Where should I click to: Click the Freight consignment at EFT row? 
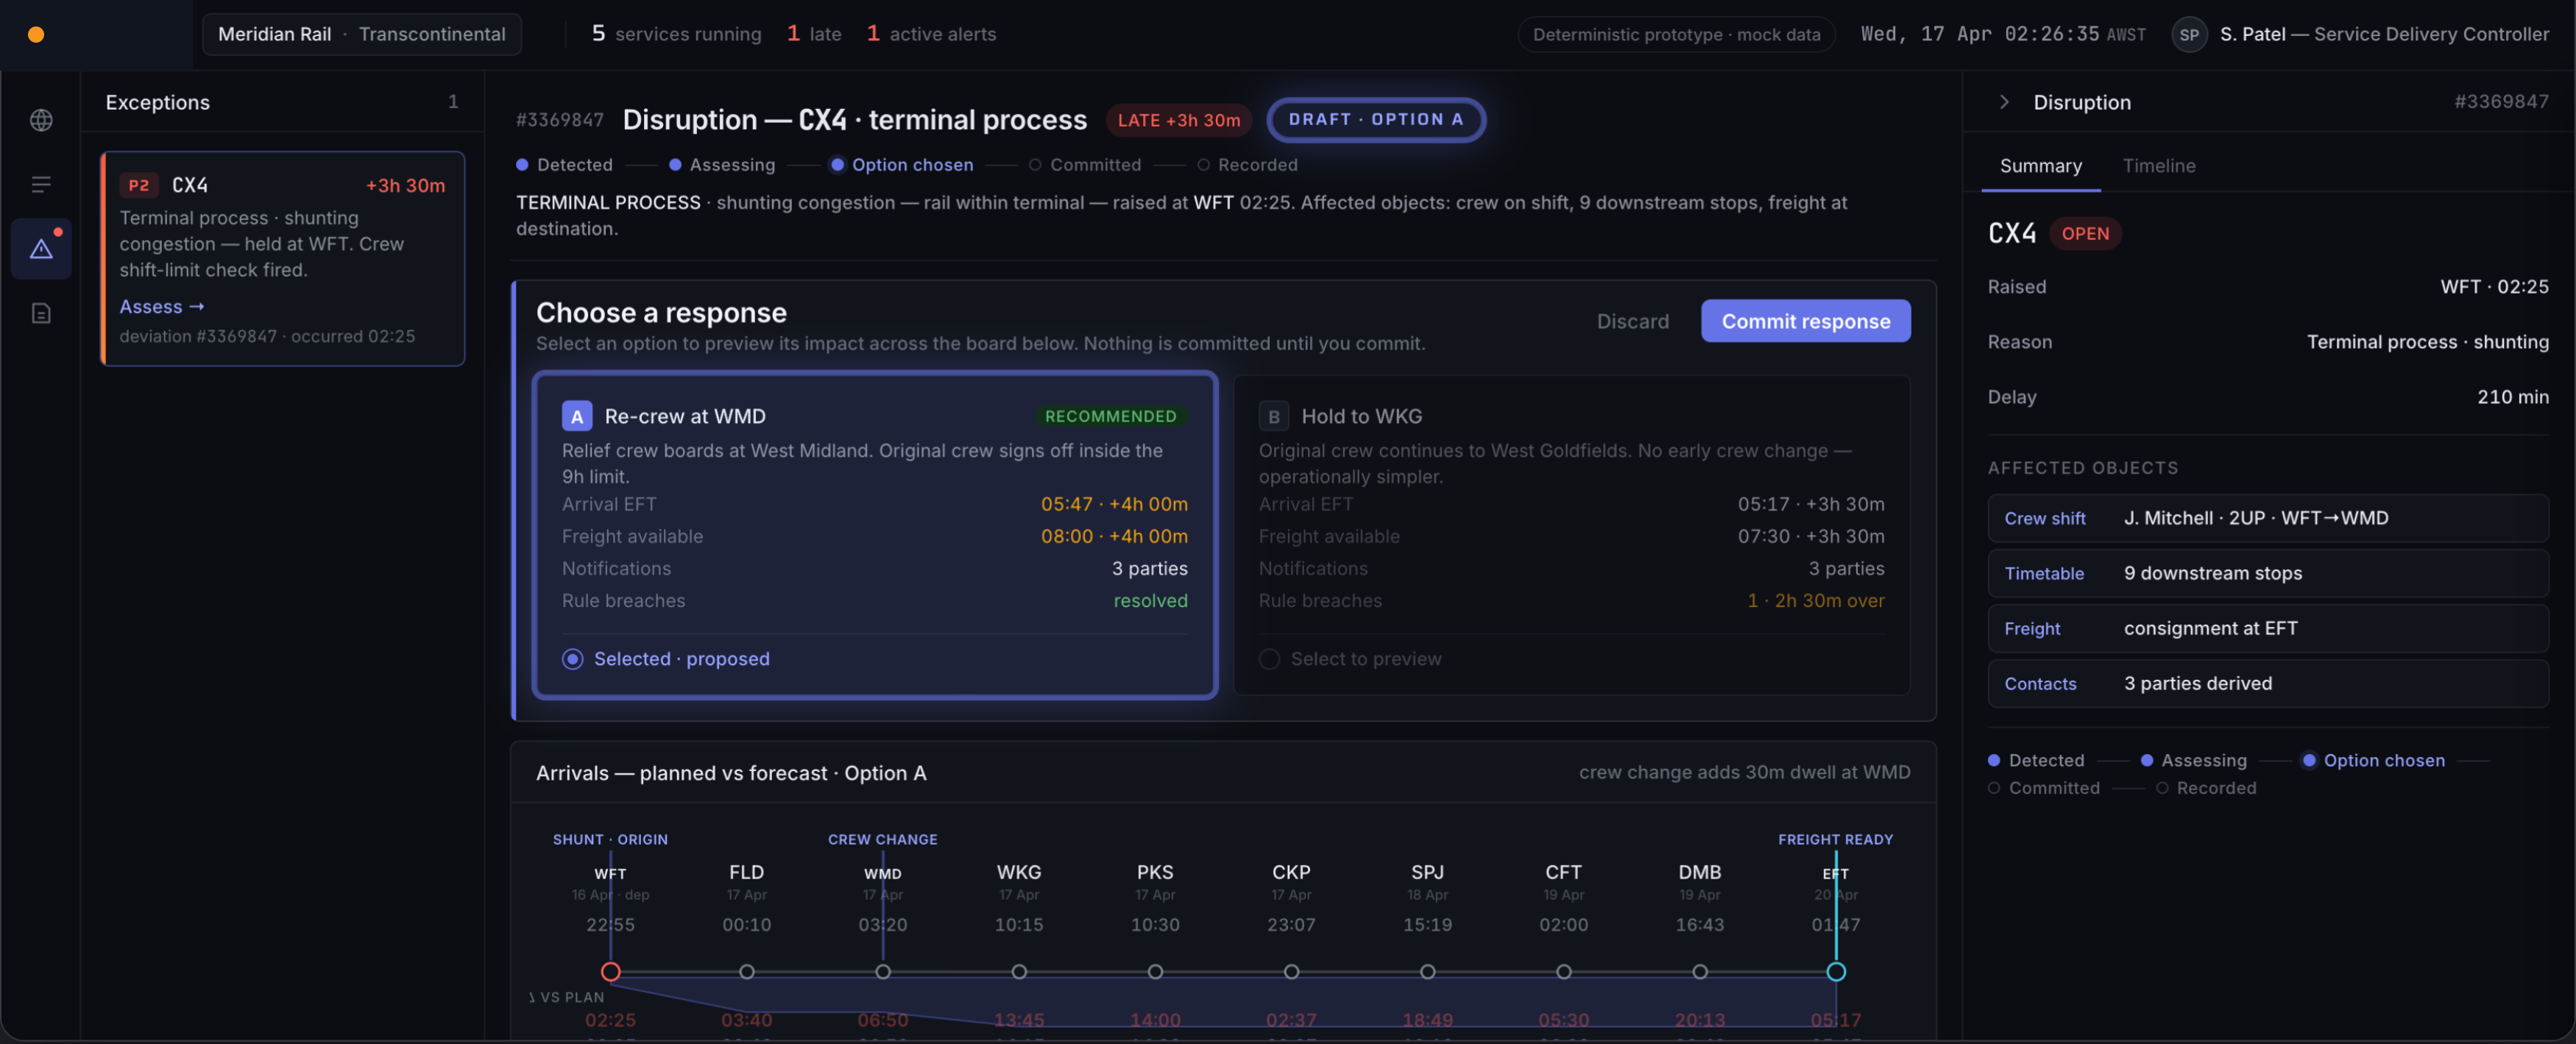(2267, 628)
